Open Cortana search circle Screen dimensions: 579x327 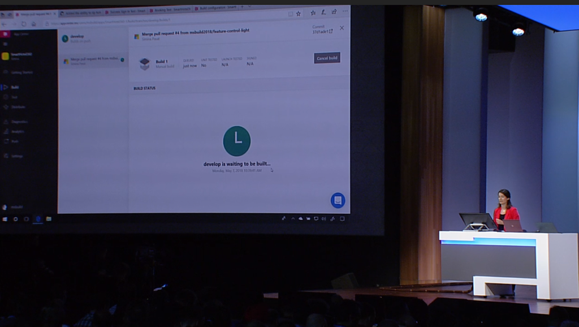[x=15, y=219]
